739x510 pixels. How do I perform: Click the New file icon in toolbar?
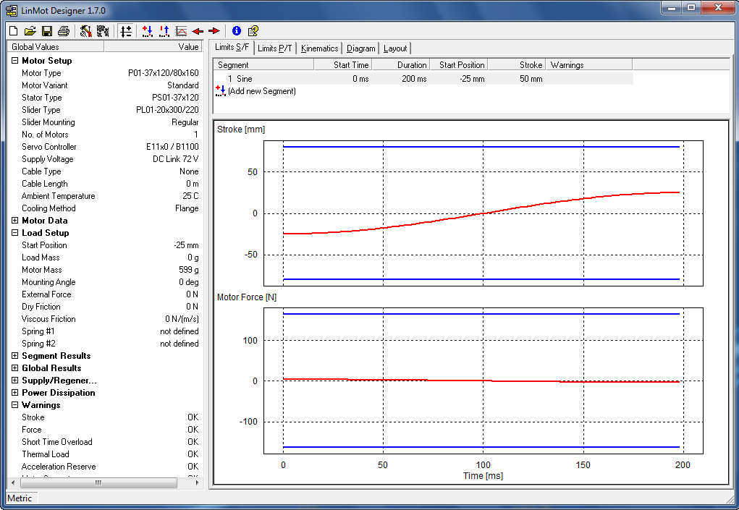(x=13, y=31)
